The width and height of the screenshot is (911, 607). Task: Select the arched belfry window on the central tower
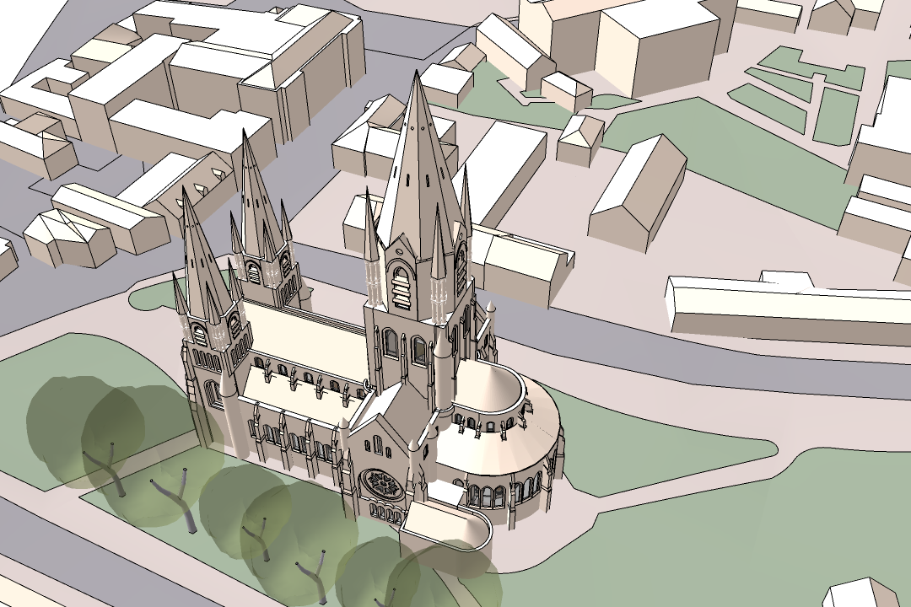(400, 287)
